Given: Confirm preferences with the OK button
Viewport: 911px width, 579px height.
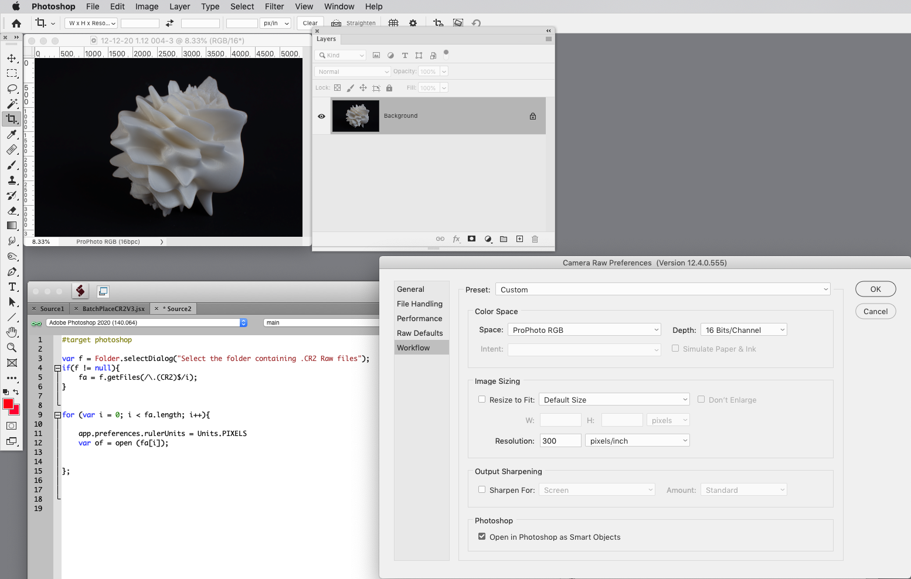Looking at the screenshot, I should 875,289.
